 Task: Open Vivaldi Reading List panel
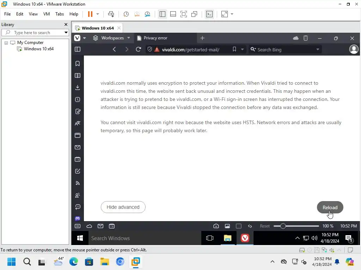(78, 76)
